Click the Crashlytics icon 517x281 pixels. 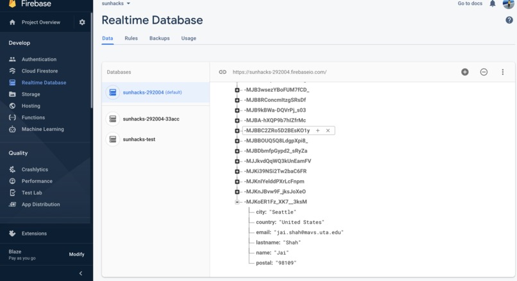12,169
